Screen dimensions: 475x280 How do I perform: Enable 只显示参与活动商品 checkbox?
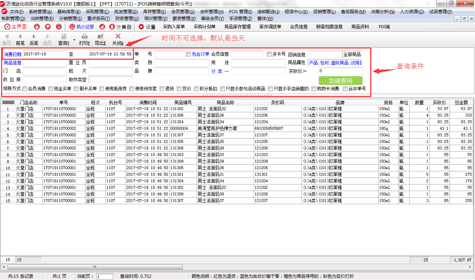click(222, 89)
